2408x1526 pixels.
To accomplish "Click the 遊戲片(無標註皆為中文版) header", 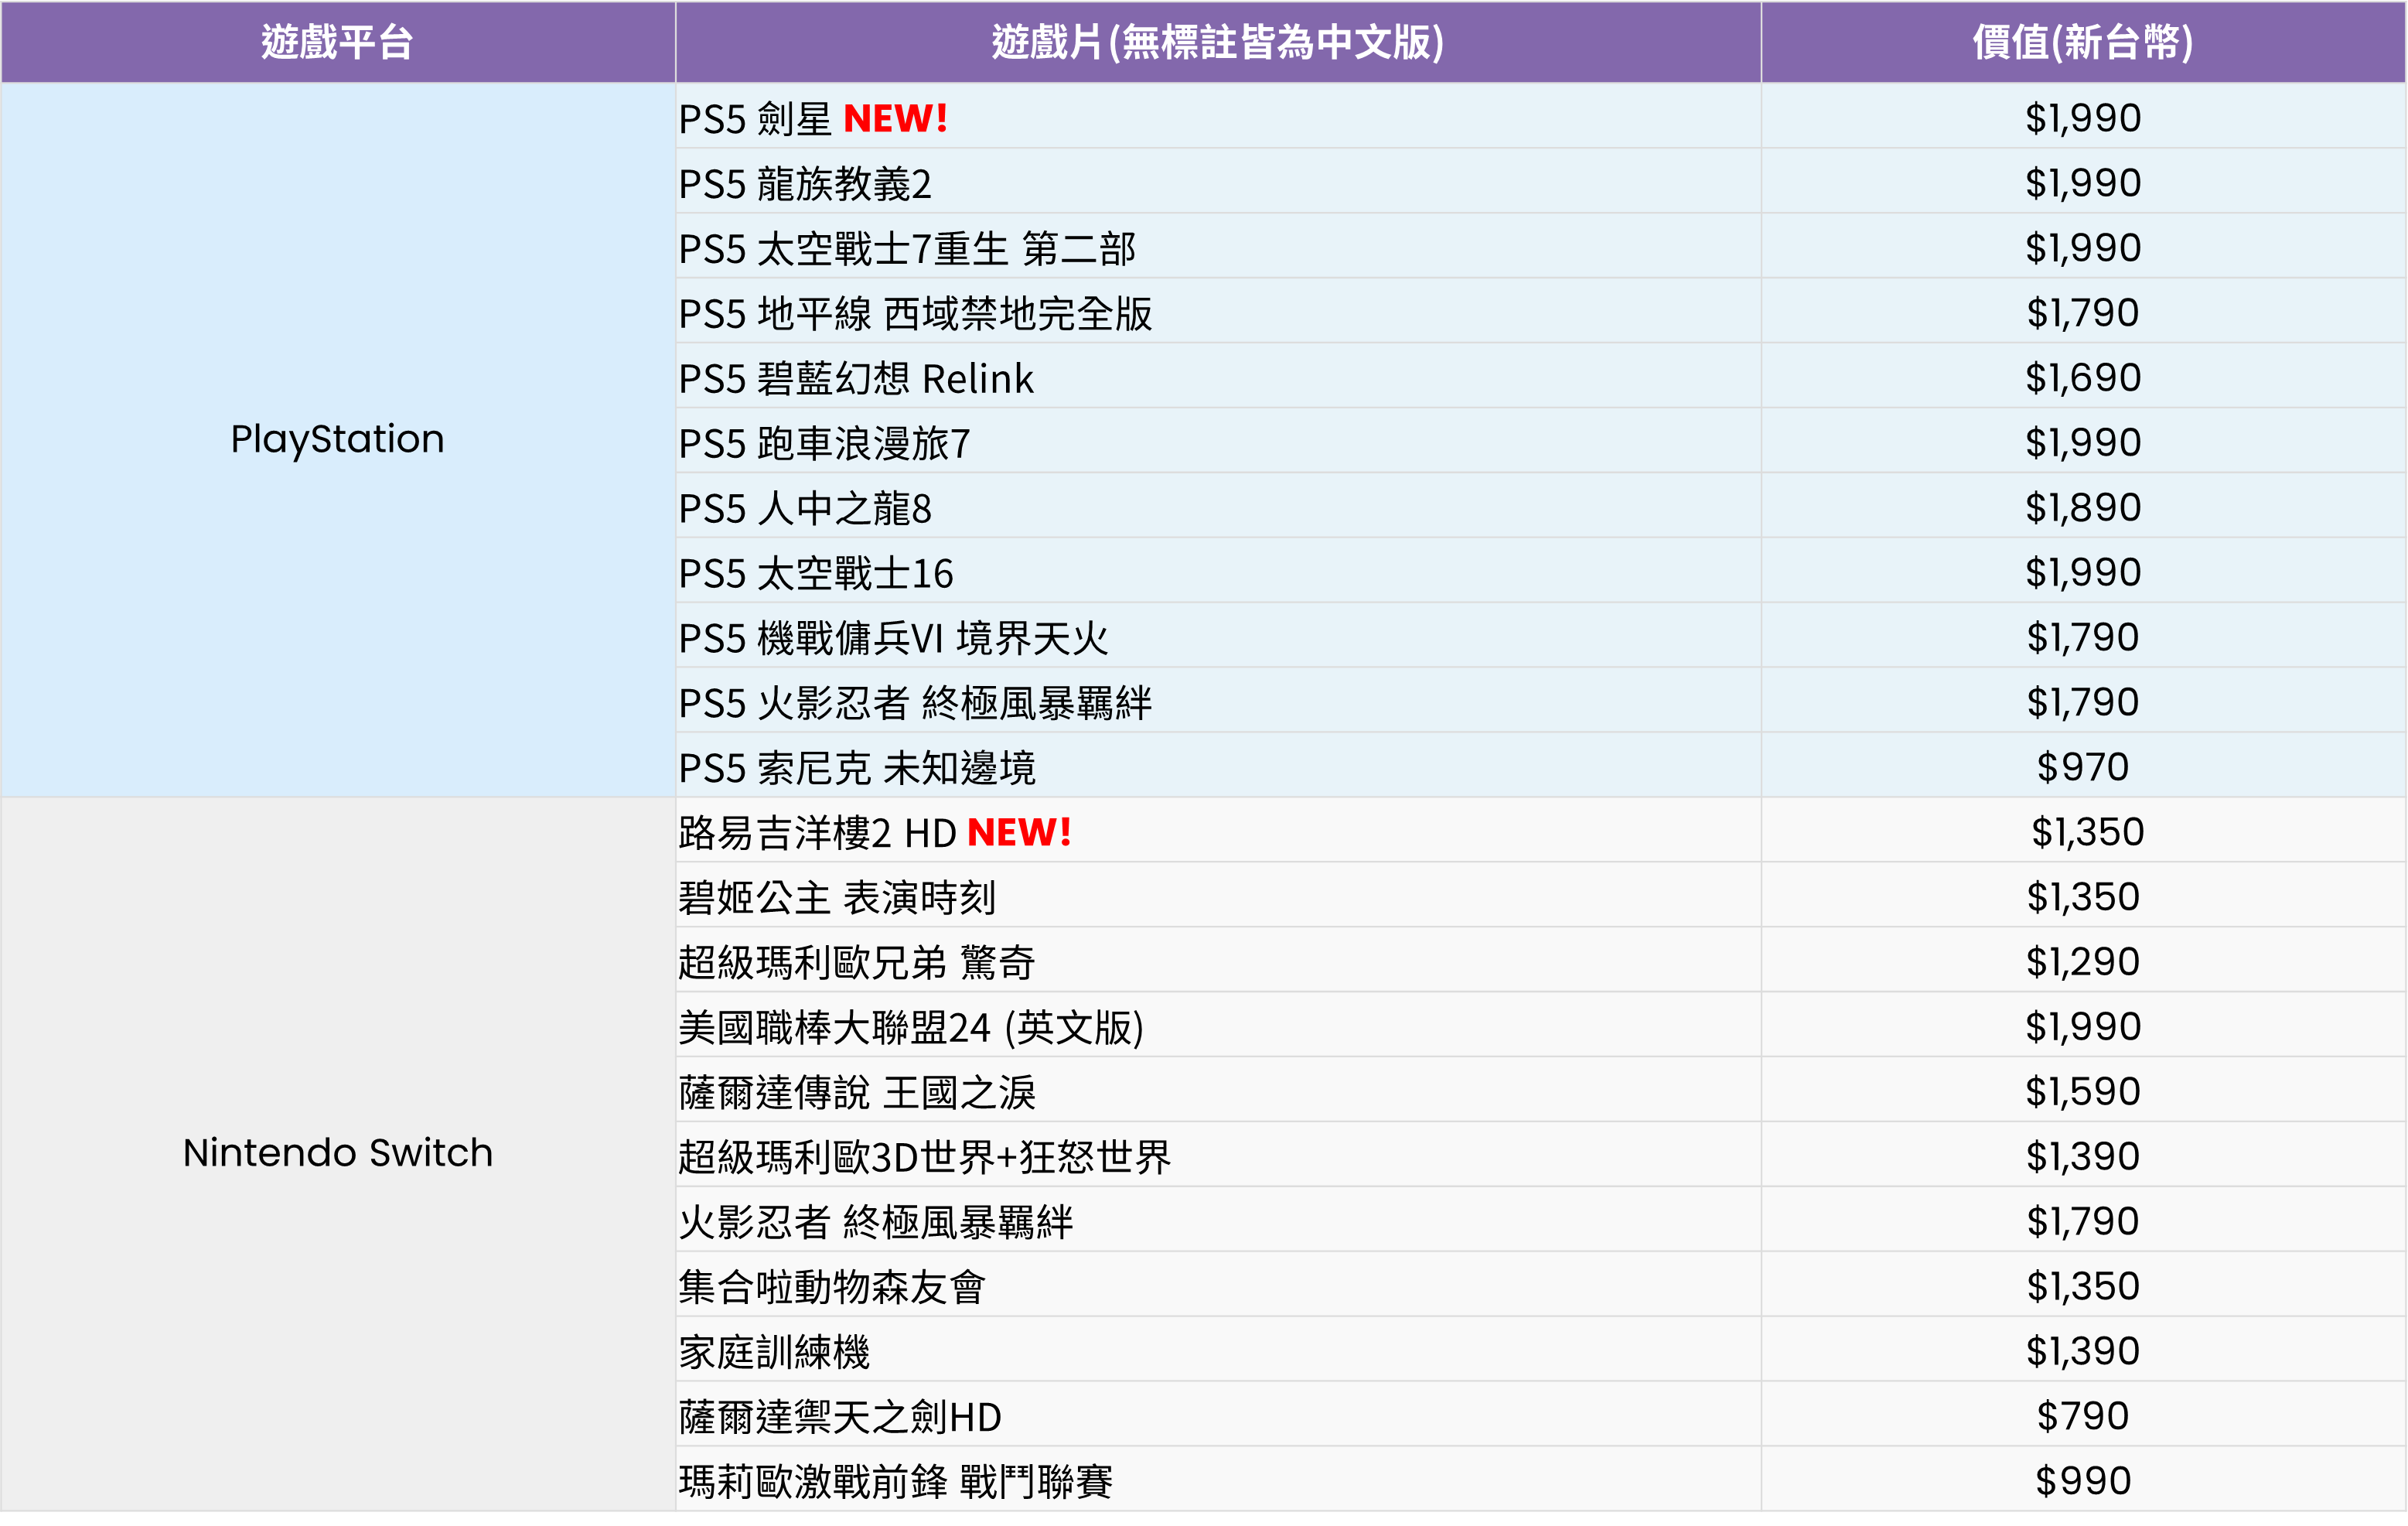I will [1217, 42].
